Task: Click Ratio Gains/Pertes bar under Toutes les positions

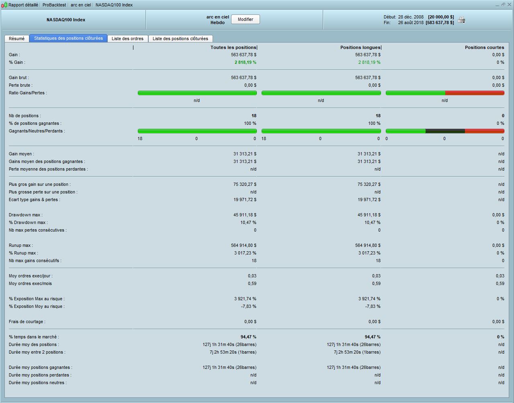Action: (x=197, y=93)
